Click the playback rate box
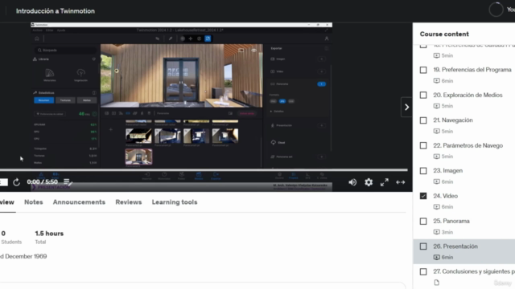Viewport: 515px width, 289px height. [x=3, y=182]
